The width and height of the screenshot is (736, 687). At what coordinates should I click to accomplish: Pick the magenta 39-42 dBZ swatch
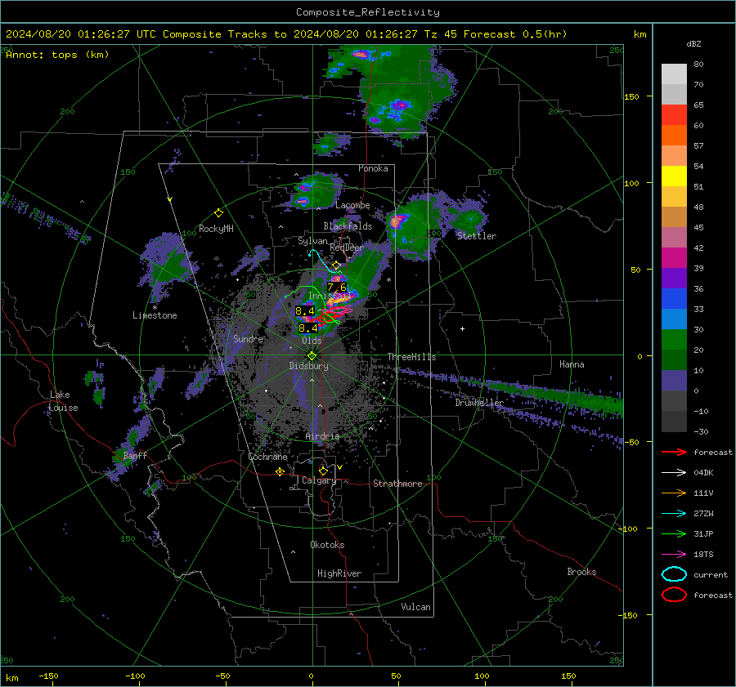click(x=674, y=258)
